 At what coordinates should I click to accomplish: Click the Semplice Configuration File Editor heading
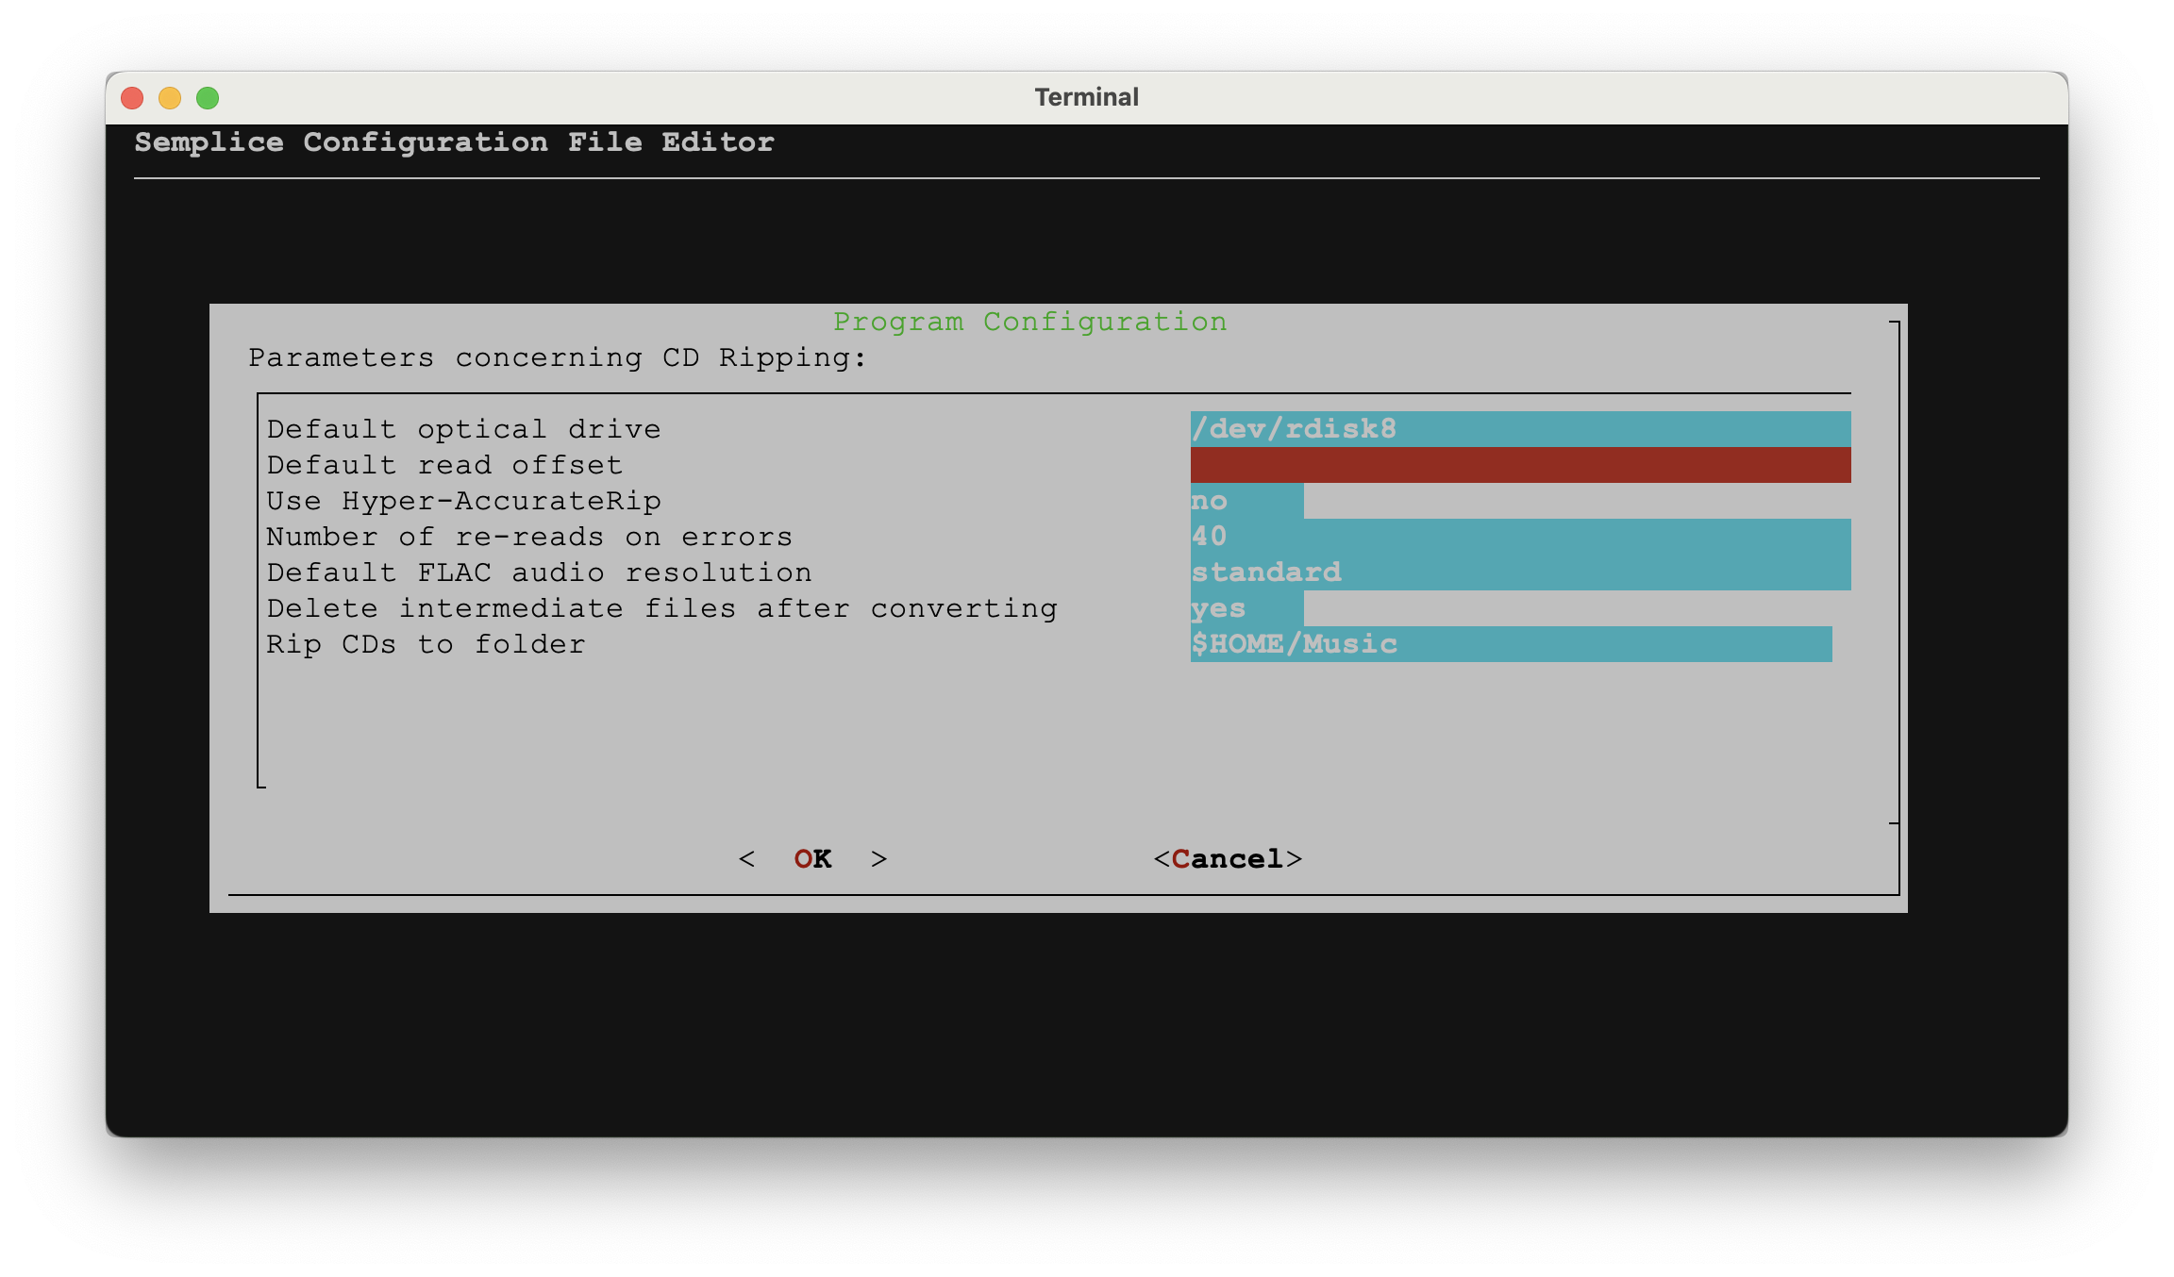(453, 141)
